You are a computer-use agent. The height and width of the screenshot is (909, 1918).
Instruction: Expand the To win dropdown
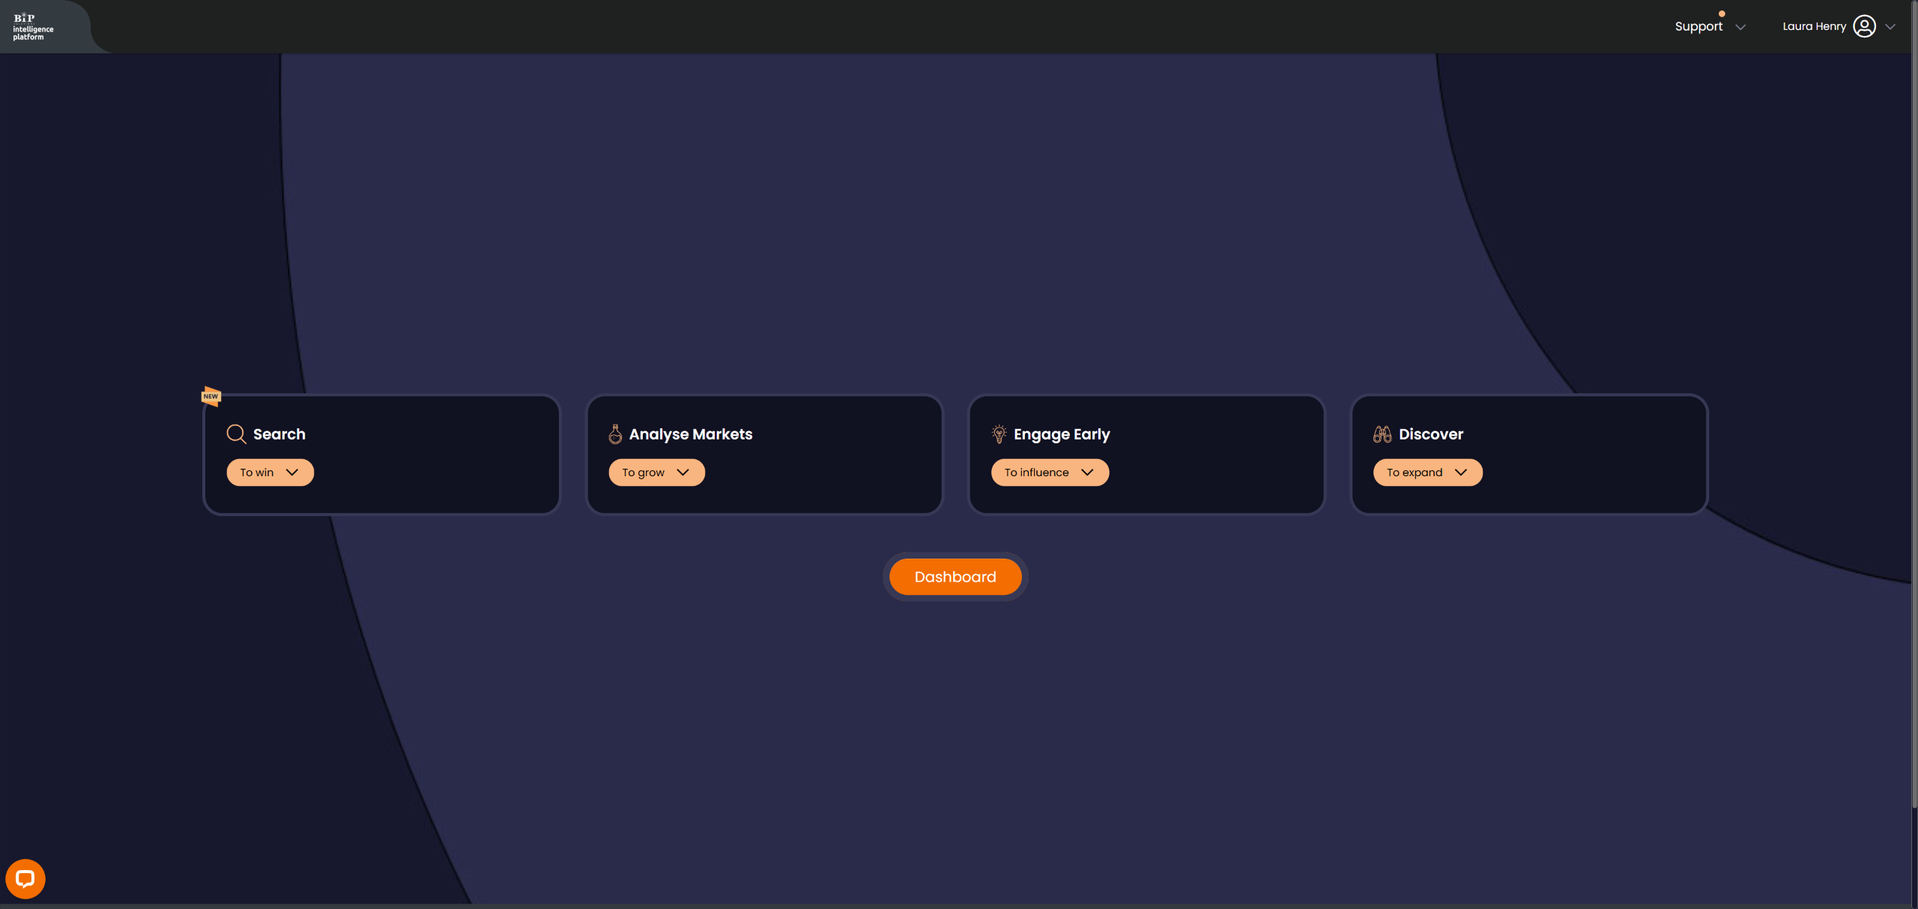270,472
